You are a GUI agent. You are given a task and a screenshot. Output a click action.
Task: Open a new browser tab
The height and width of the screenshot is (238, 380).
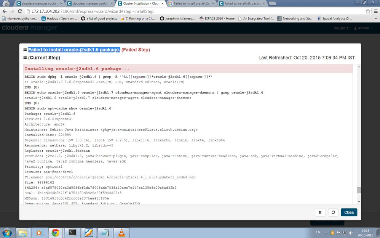273,3
